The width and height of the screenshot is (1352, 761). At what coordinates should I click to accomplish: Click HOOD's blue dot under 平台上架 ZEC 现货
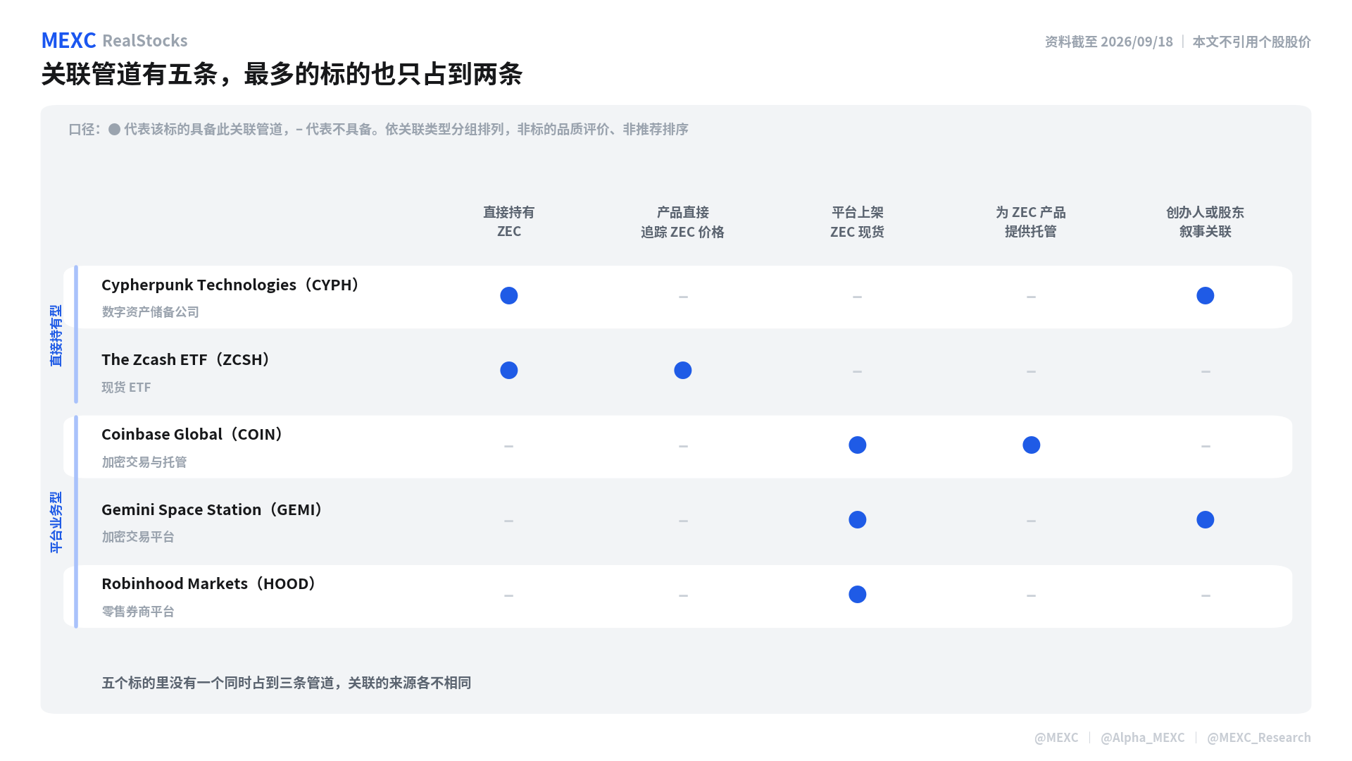coord(857,594)
